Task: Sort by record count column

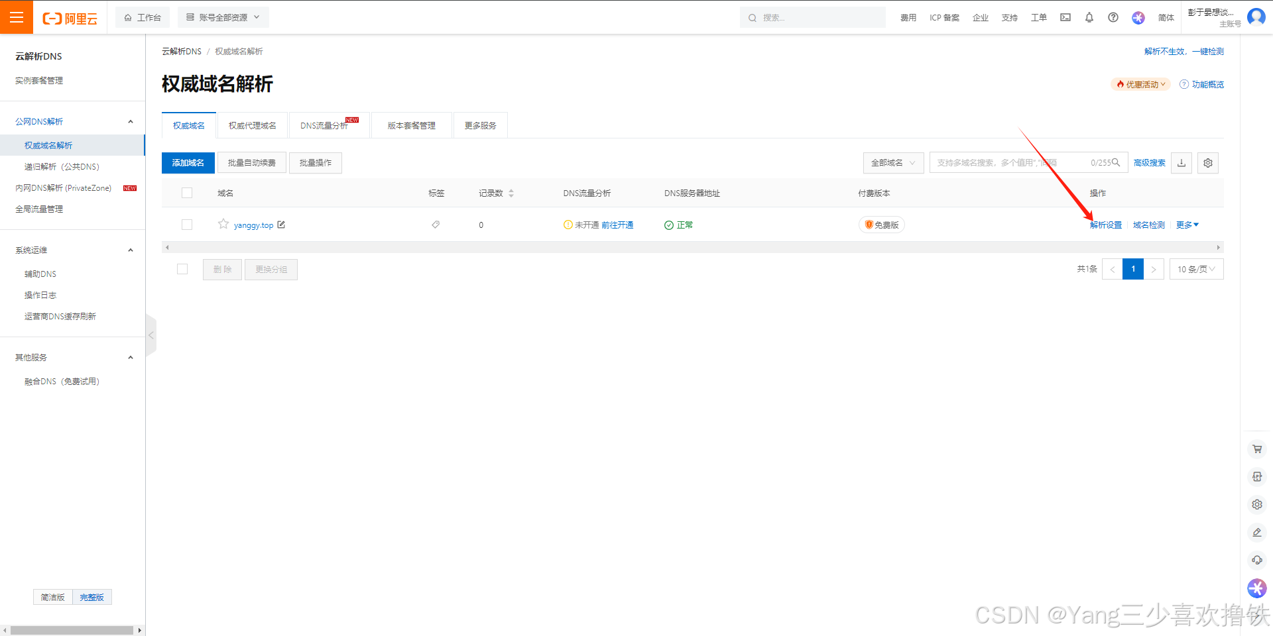Action: tap(511, 193)
